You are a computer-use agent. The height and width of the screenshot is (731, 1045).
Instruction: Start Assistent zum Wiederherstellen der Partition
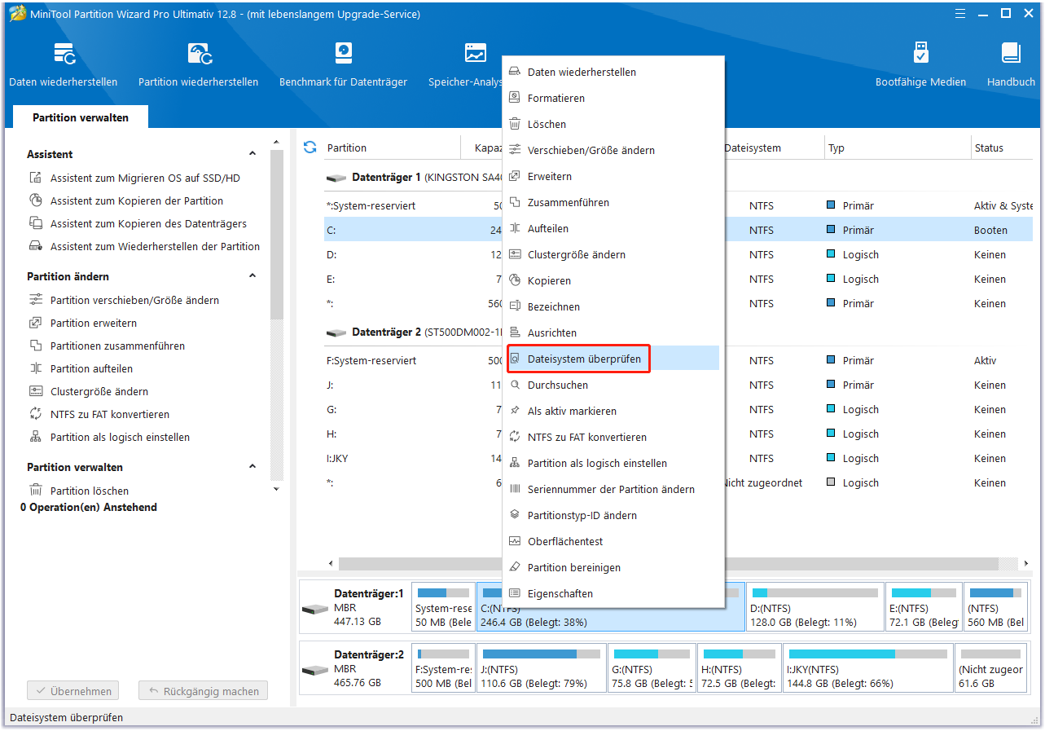pos(144,246)
